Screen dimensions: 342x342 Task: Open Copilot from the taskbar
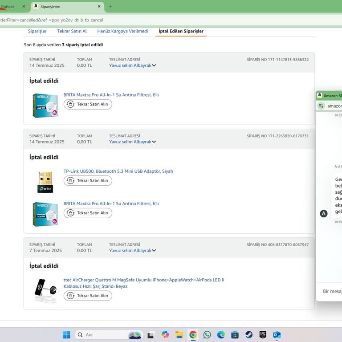(165, 335)
